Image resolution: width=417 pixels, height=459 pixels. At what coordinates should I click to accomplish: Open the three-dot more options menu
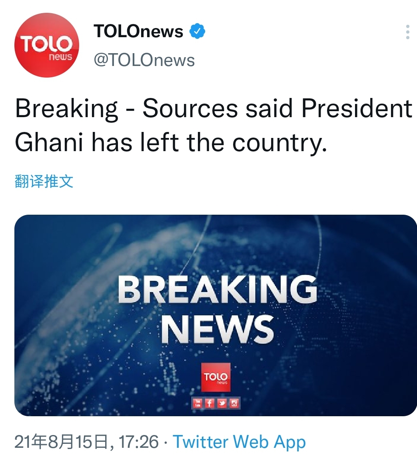pos(407,32)
